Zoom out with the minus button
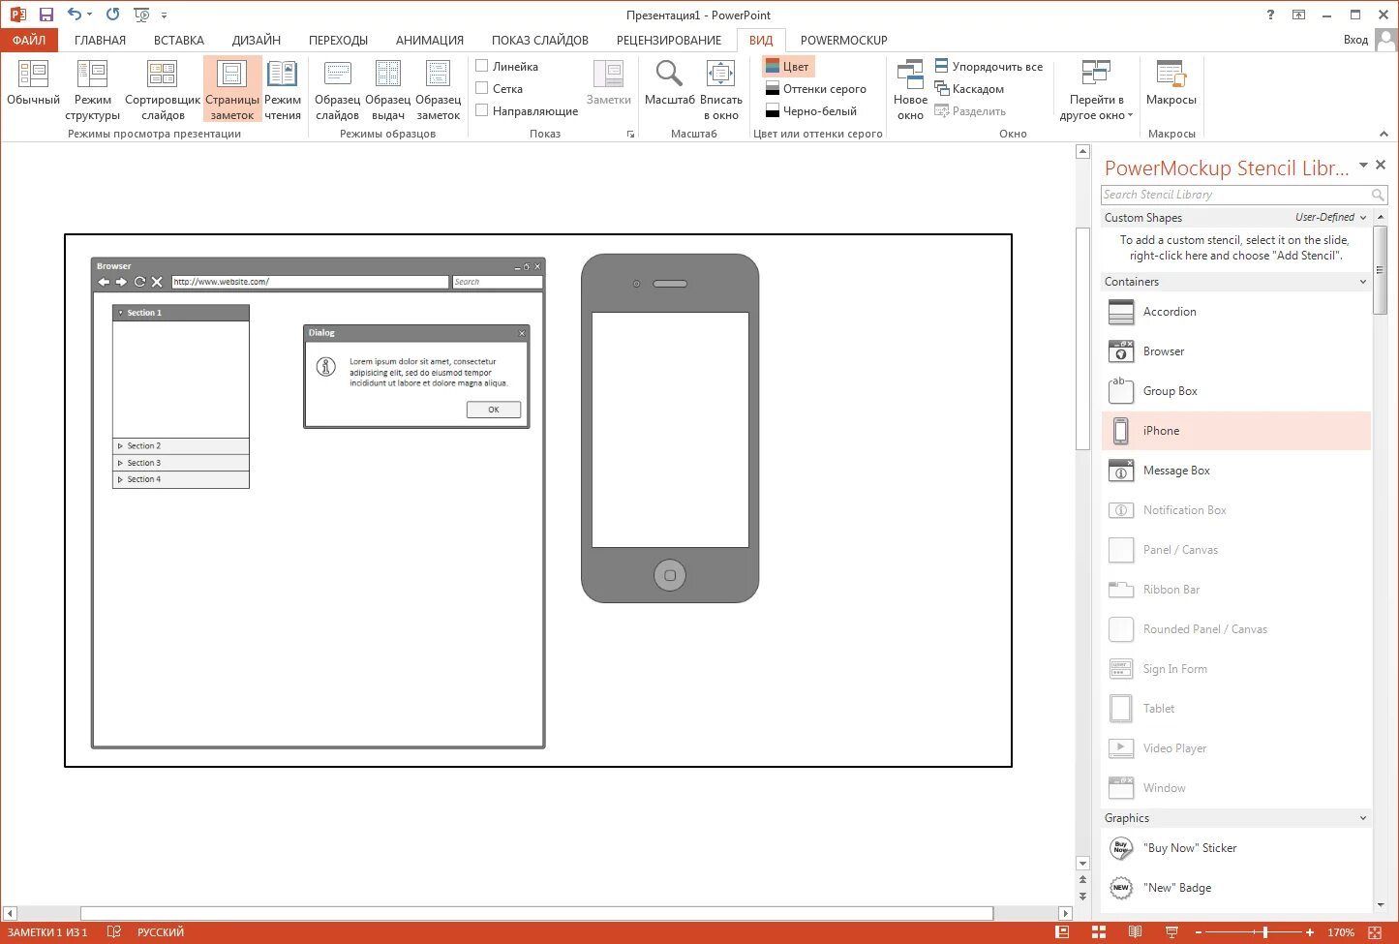The width and height of the screenshot is (1399, 944). pos(1198,932)
